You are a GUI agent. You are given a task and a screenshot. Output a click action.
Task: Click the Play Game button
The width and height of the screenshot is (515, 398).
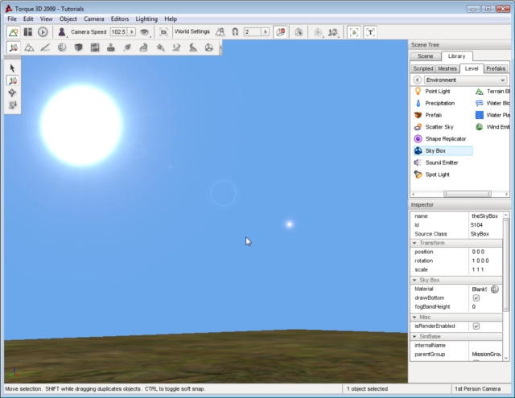tap(43, 31)
